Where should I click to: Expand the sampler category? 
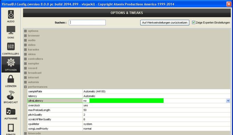tap(25, 63)
